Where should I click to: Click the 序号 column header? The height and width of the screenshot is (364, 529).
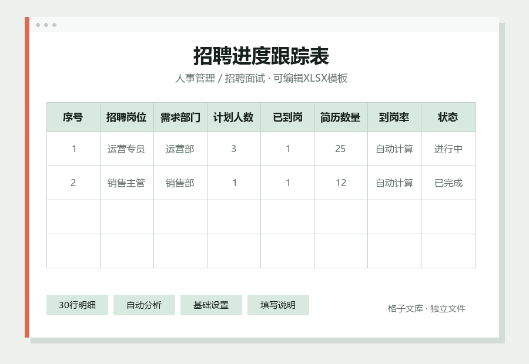click(73, 117)
